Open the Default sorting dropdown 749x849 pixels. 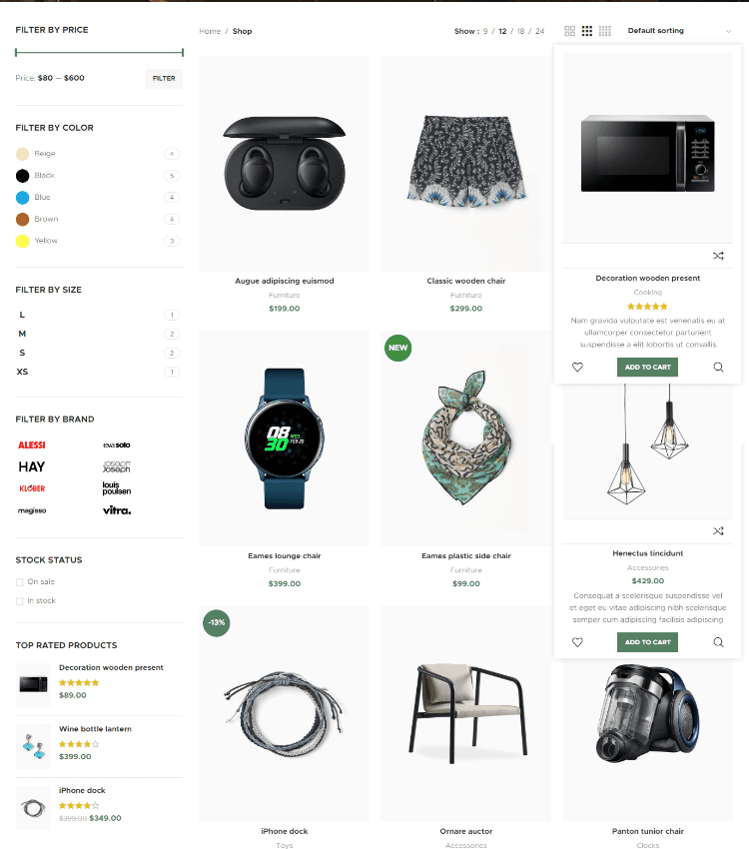[x=679, y=31]
